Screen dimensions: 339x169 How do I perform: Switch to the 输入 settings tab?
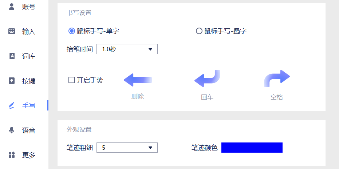(x=28, y=32)
